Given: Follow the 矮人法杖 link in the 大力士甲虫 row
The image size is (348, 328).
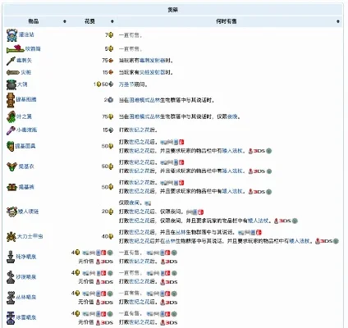Looking at the screenshot, I should 300,241.
